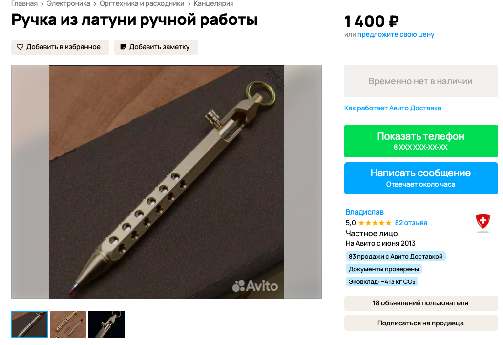Open Оргтехника и расходники breadcrumb
The image size is (503, 345).
click(x=142, y=4)
